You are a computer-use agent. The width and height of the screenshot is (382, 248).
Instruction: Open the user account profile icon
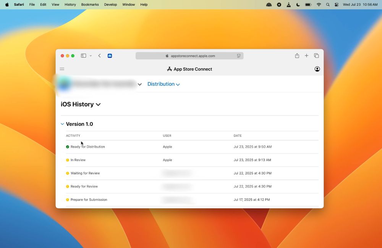pyautogui.click(x=317, y=69)
